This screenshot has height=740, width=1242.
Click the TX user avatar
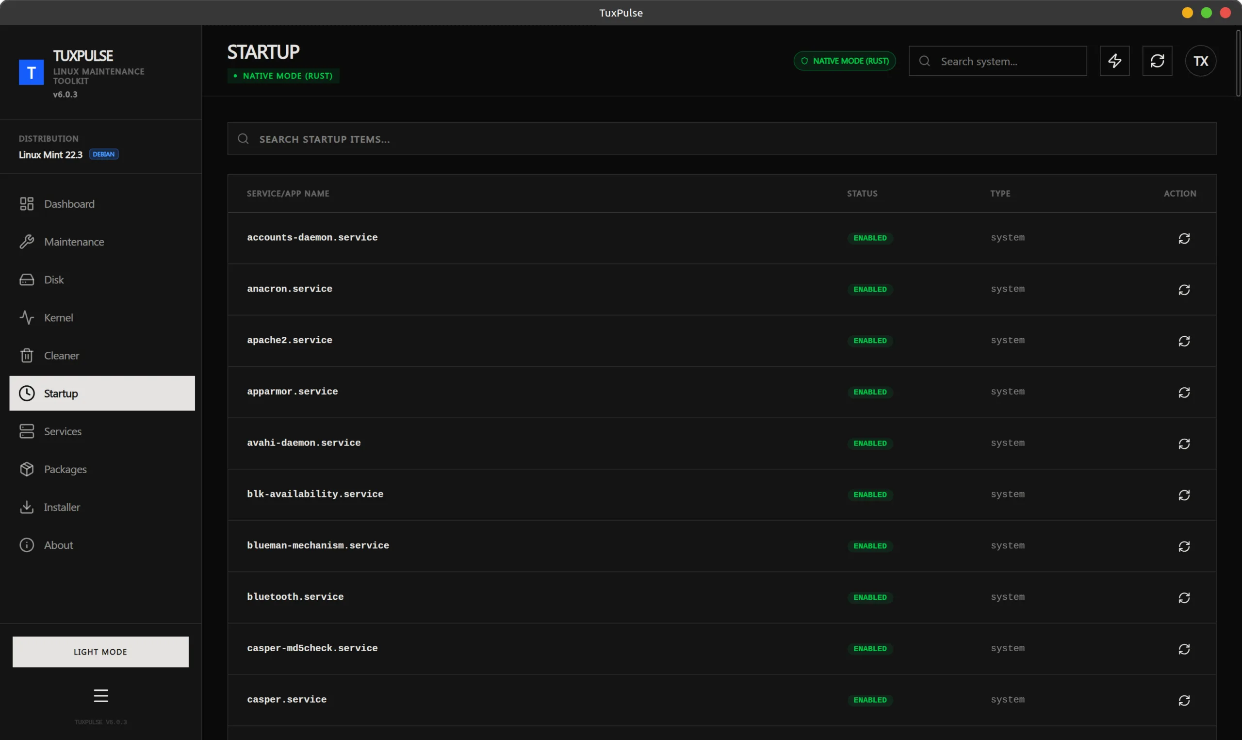(1200, 61)
